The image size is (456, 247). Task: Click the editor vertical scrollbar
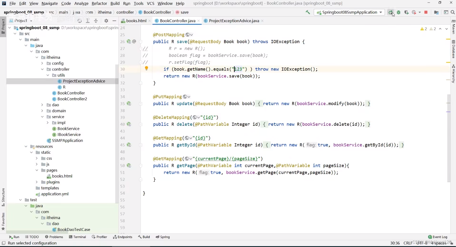pos(449,138)
